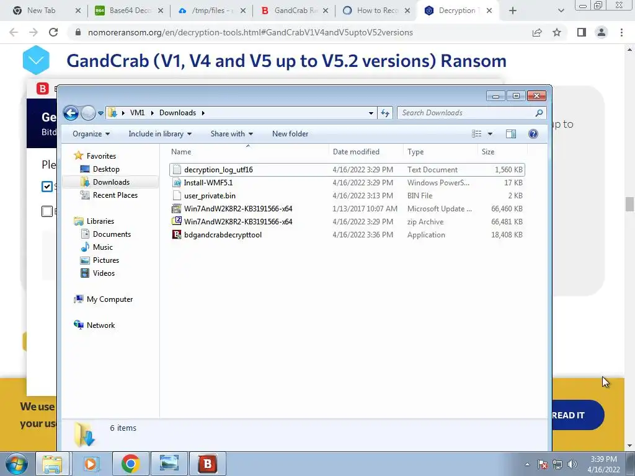Open Chrome three-dot menu
Viewport: 635px width, 476px height.
pyautogui.click(x=621, y=32)
